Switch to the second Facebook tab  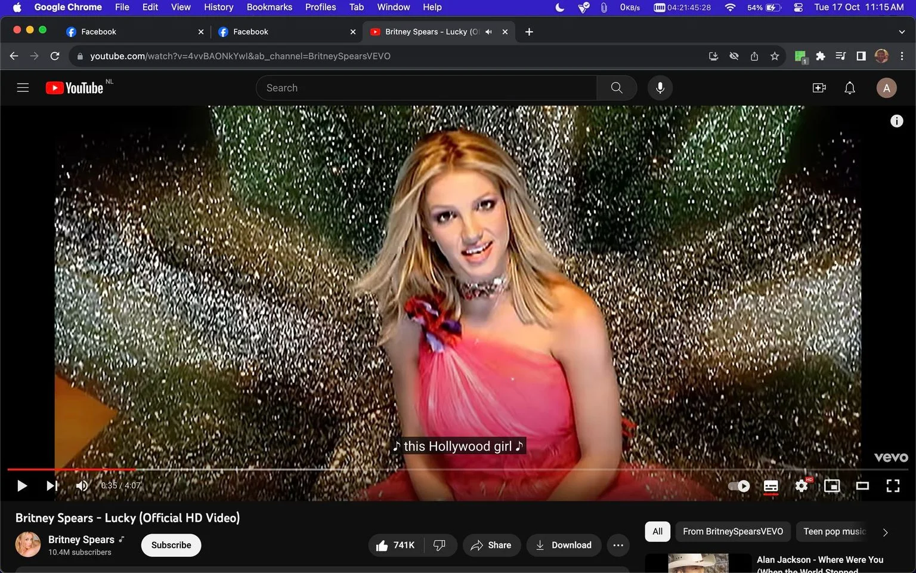[x=287, y=32]
